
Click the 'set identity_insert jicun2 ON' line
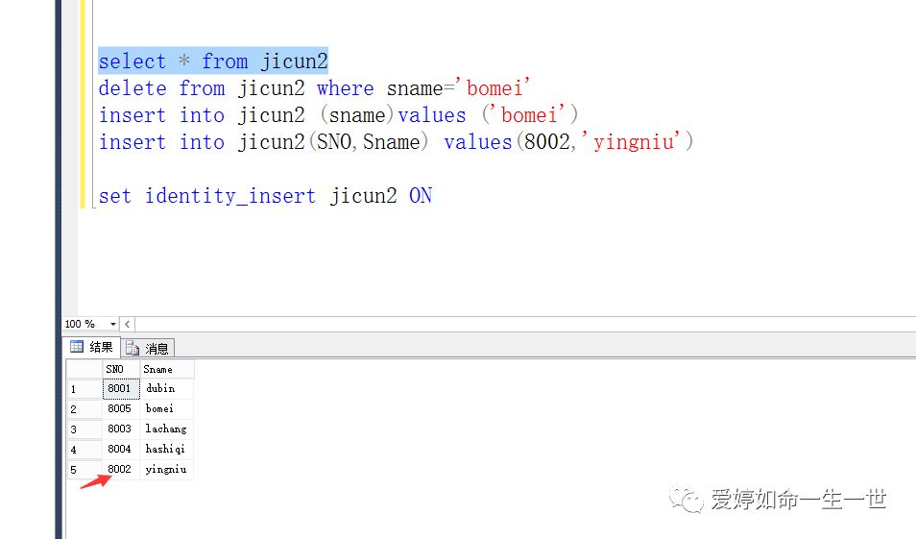(x=265, y=196)
